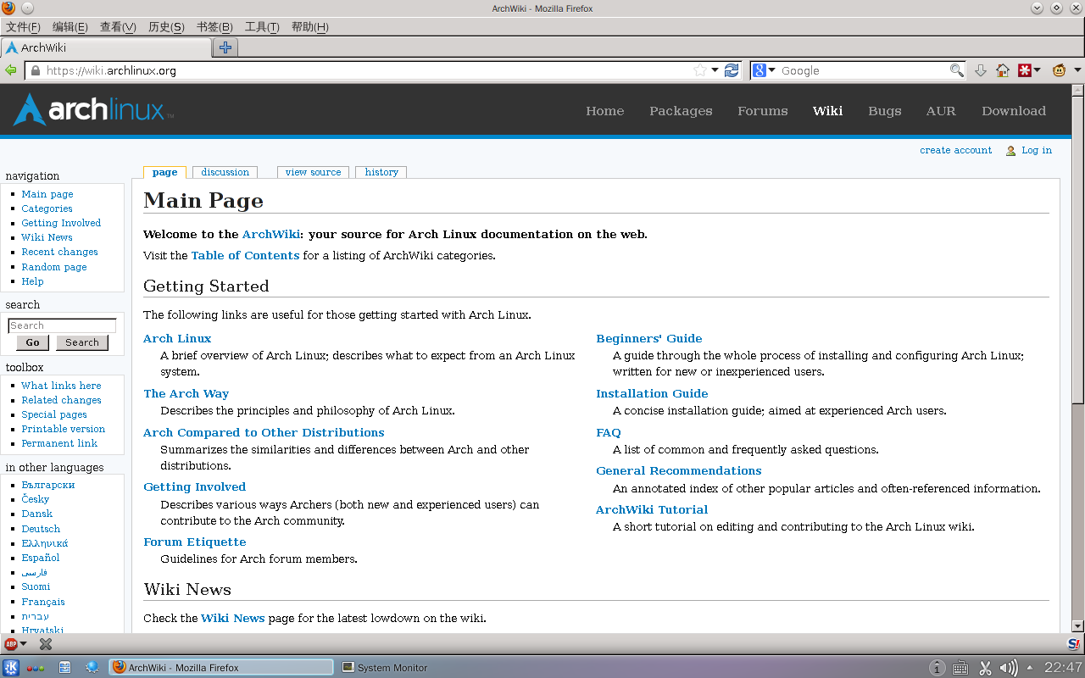This screenshot has width=1085, height=678.
Task: Open the 查看(V) menu
Action: [x=118, y=27]
